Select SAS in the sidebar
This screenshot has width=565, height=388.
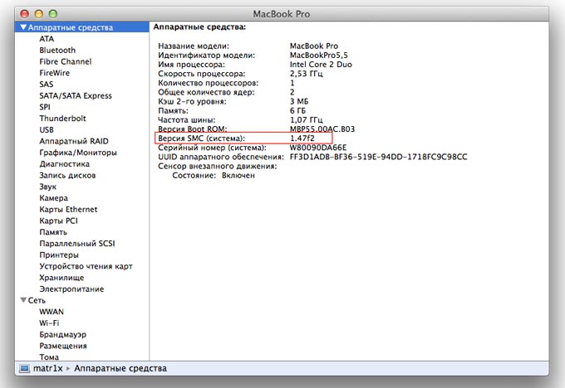click(47, 84)
